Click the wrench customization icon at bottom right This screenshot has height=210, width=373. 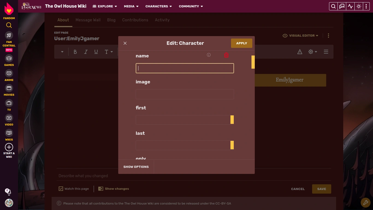pos(366,203)
